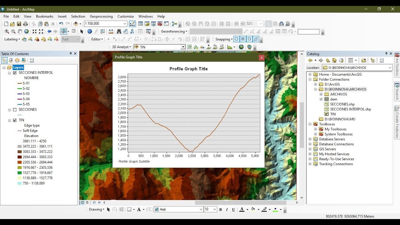Click List By Source icon in Table Of Contents

[11, 61]
